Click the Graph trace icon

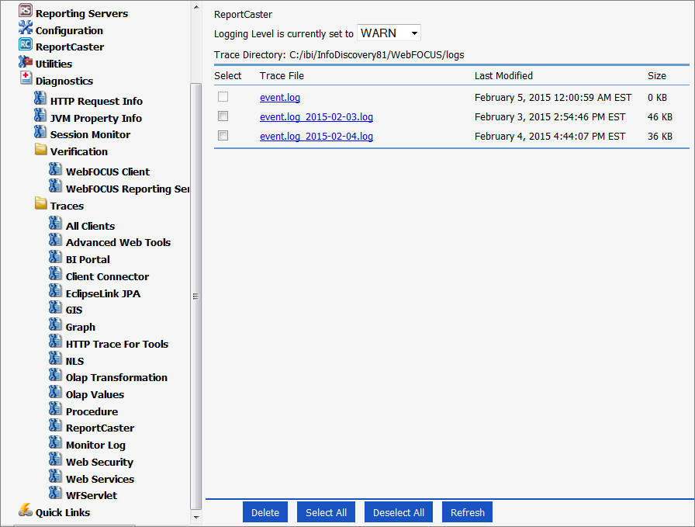pos(55,324)
